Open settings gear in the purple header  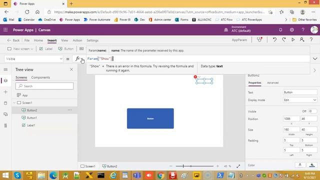click(292, 30)
